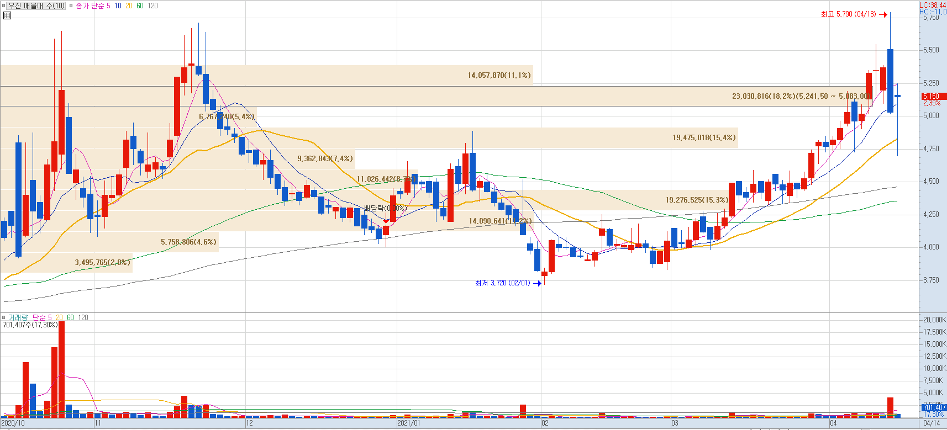Click the 5,500 price axis label
The width and height of the screenshot is (947, 430).
pos(931,50)
